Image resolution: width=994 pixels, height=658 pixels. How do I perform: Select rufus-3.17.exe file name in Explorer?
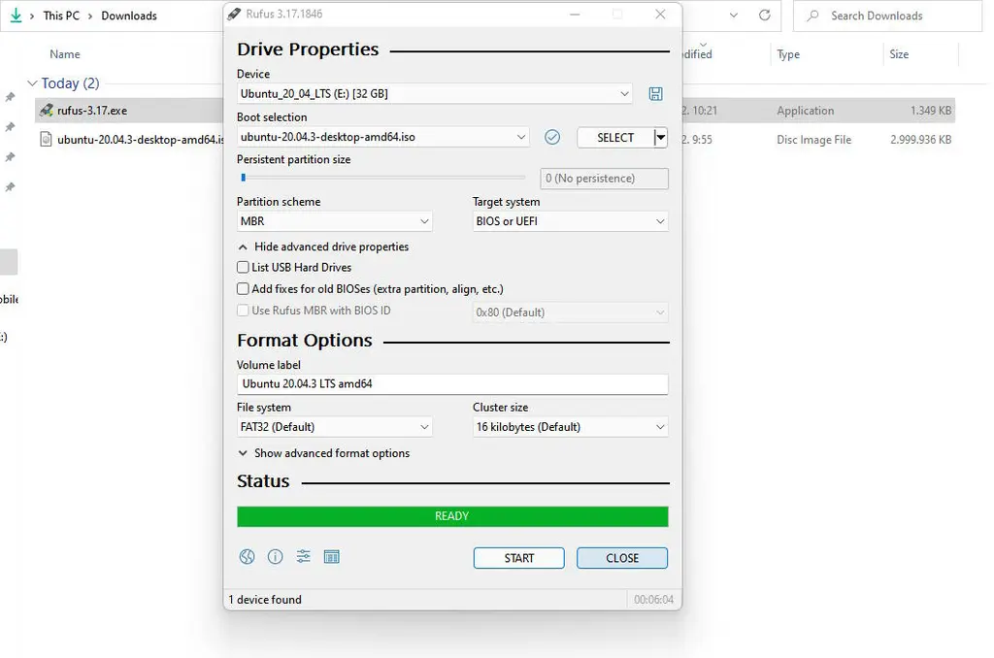tap(92, 111)
